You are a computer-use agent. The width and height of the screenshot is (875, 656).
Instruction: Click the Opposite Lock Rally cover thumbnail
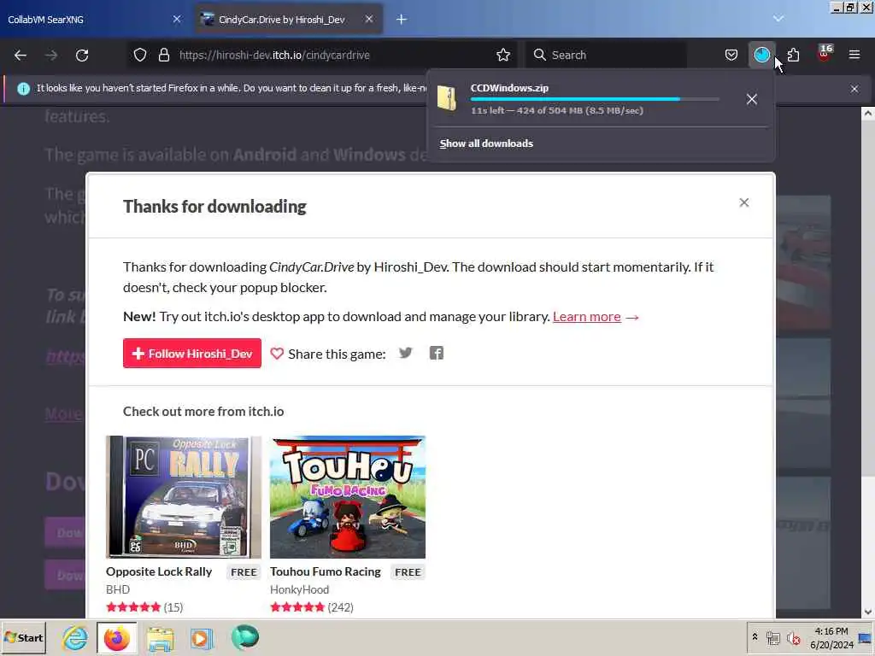[184, 497]
